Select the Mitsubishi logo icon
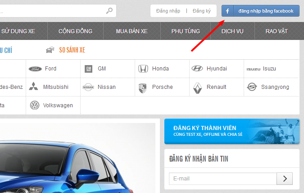Viewport: 304px width, 193px height. tap(33, 87)
